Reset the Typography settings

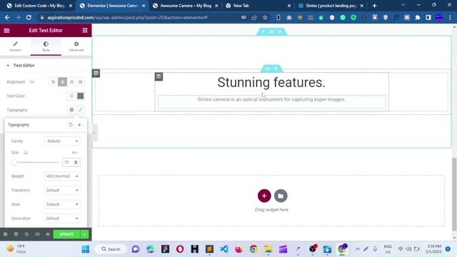70,125
